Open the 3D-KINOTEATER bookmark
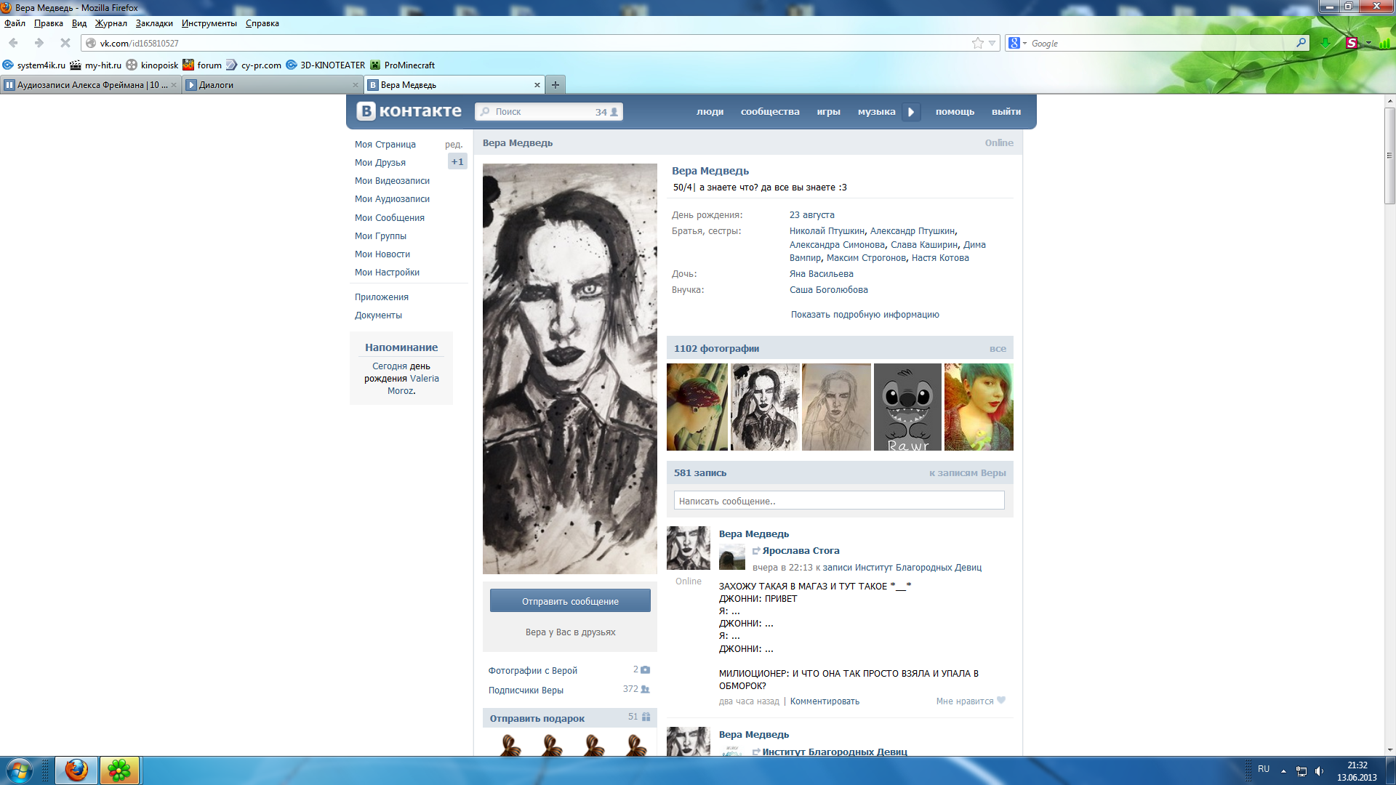1396x785 pixels. pyautogui.click(x=326, y=65)
